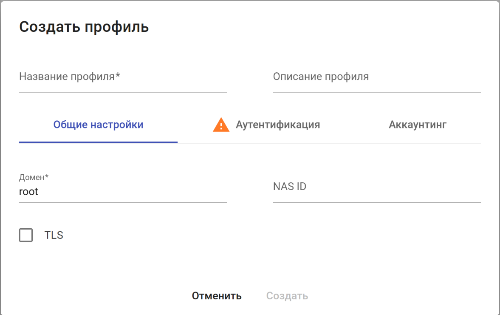500x315 pixels.
Task: Open the Аккаунтинг tab
Action: pyautogui.click(x=417, y=125)
